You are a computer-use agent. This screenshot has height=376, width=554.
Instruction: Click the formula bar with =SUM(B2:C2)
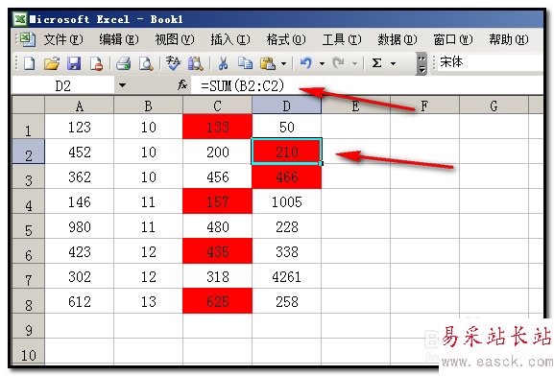click(x=367, y=85)
